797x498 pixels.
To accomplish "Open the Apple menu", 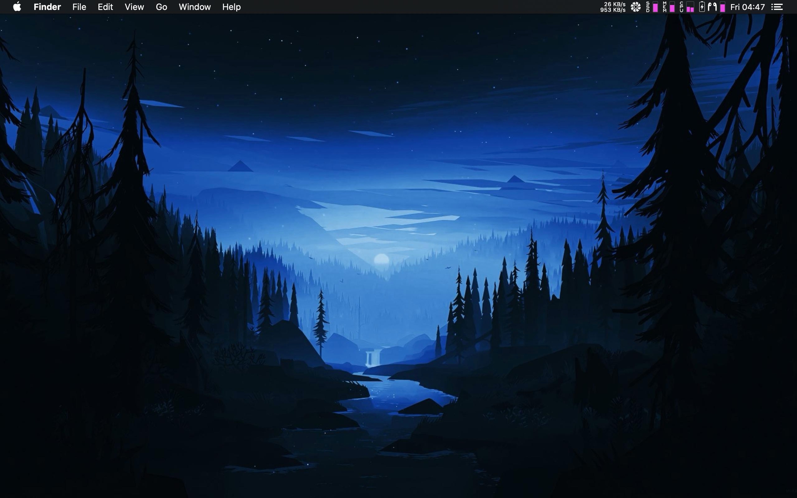I will click(17, 7).
